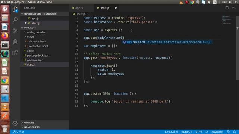Click the breadcrumb ellipsis after start.js
Viewport: 239px width, 134px height.
[90, 14]
